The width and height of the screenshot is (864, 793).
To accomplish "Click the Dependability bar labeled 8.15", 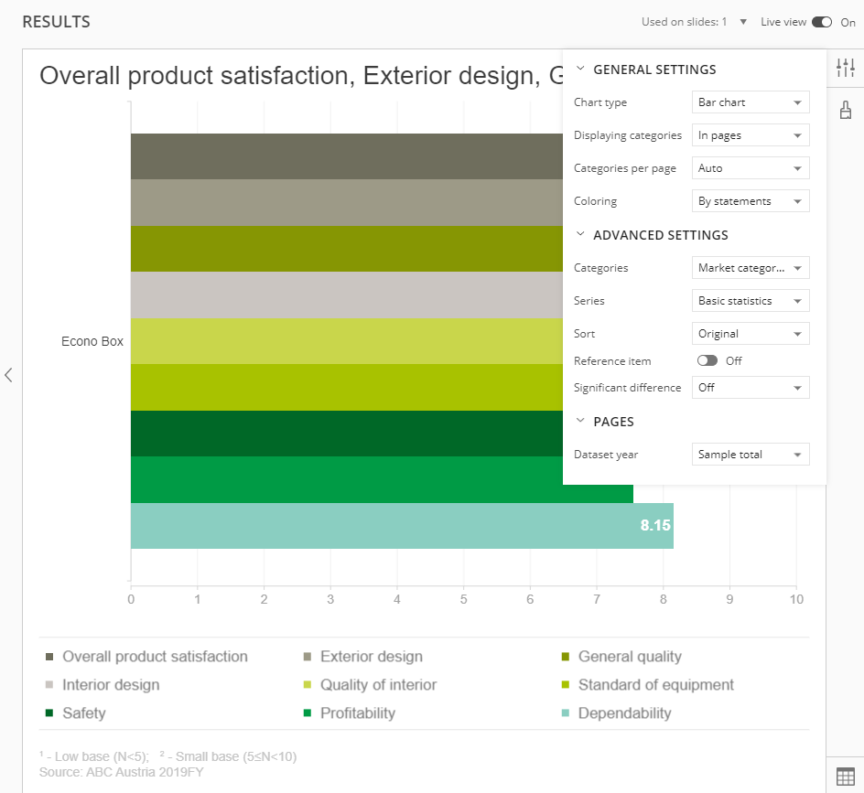I will click(x=402, y=526).
